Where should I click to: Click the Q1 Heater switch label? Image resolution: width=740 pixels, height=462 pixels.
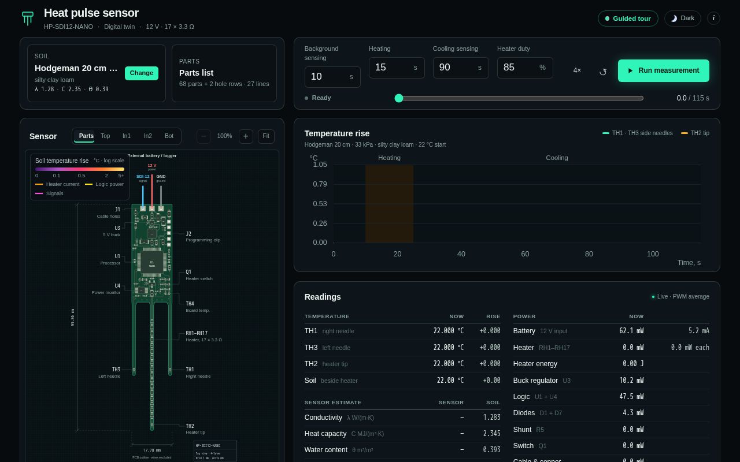click(x=199, y=275)
